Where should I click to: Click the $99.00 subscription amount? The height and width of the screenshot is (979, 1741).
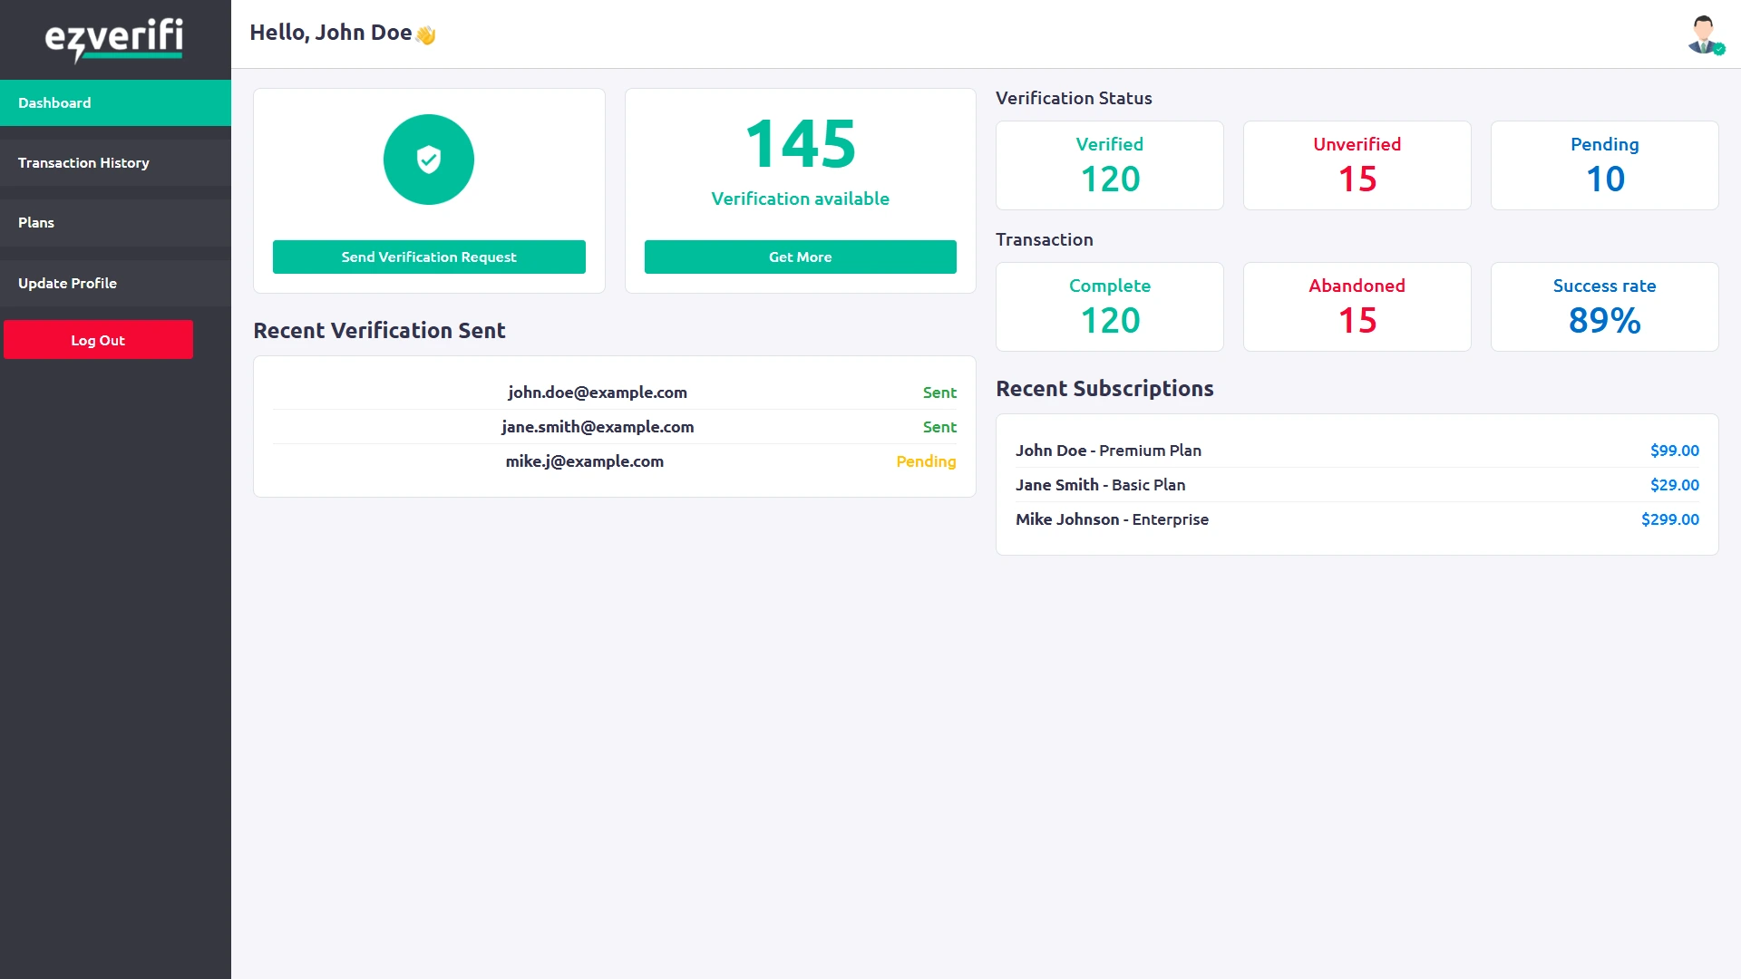[x=1674, y=451]
